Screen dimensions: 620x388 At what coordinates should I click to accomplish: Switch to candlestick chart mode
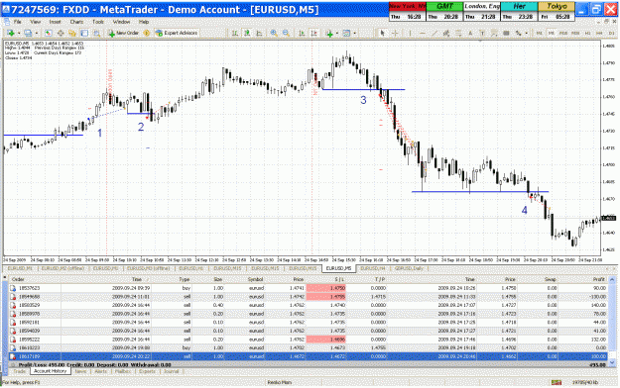tap(247, 33)
